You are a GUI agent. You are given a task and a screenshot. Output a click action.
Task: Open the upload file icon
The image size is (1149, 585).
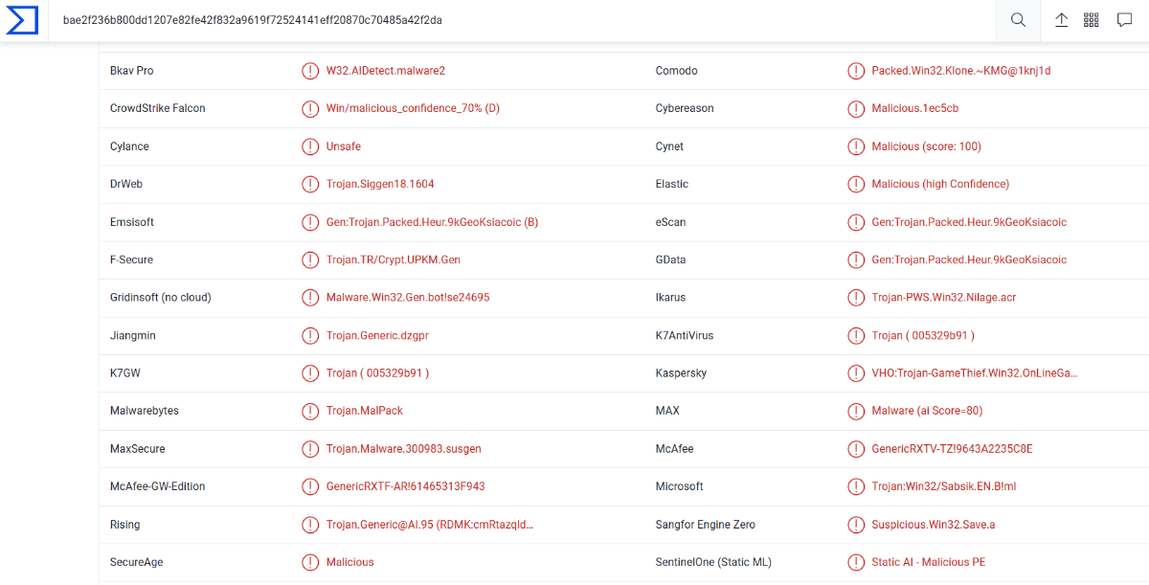[x=1061, y=20]
